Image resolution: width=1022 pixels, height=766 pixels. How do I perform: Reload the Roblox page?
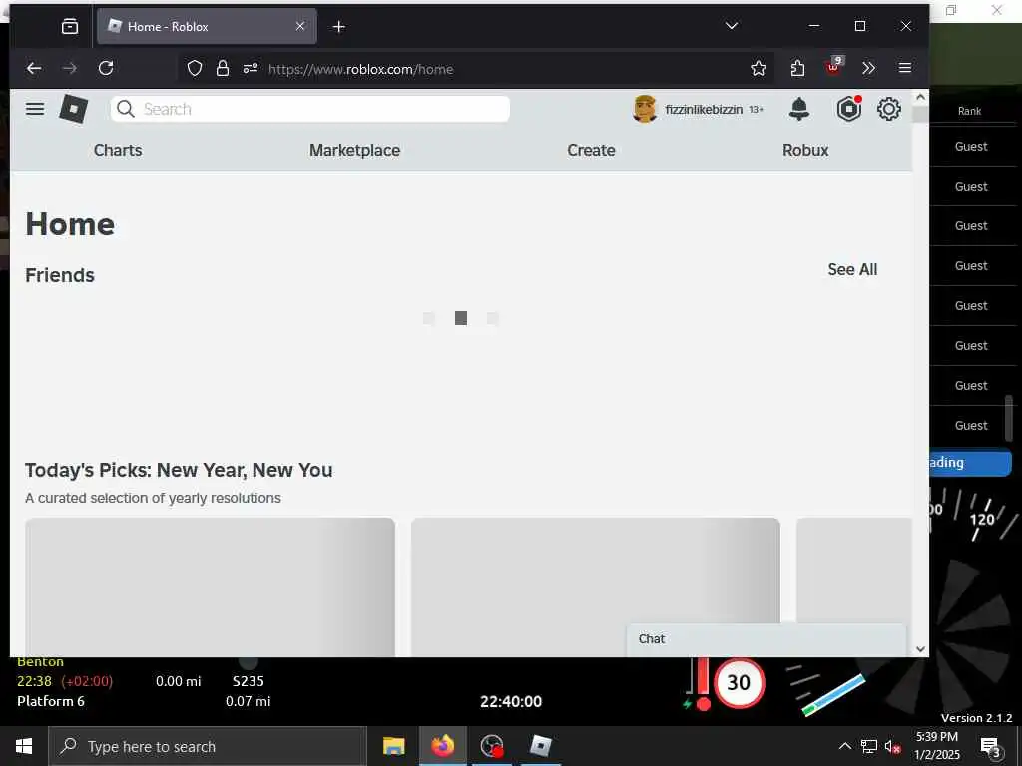tap(106, 68)
